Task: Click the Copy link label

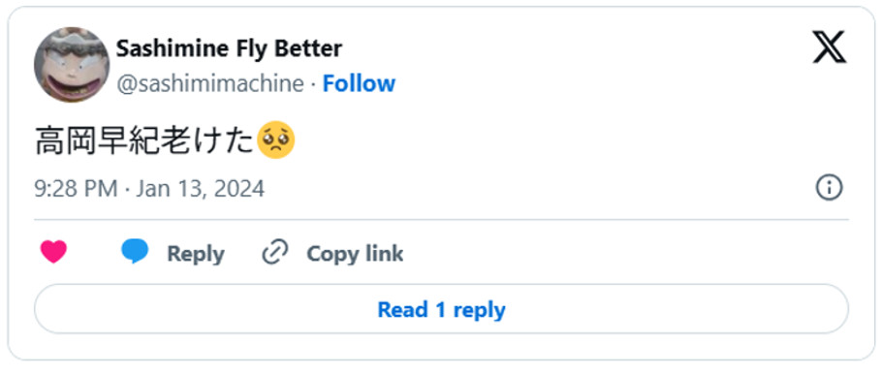Action: click(355, 254)
